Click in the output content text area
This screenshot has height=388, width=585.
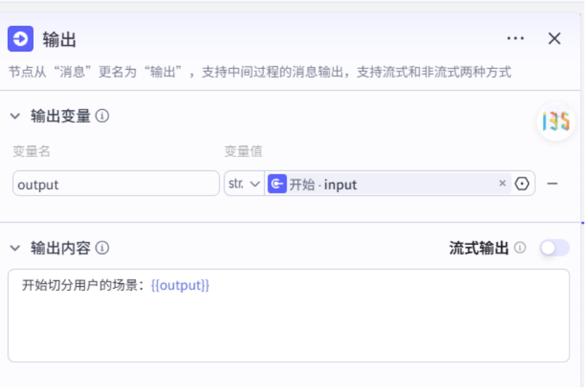coord(289,315)
